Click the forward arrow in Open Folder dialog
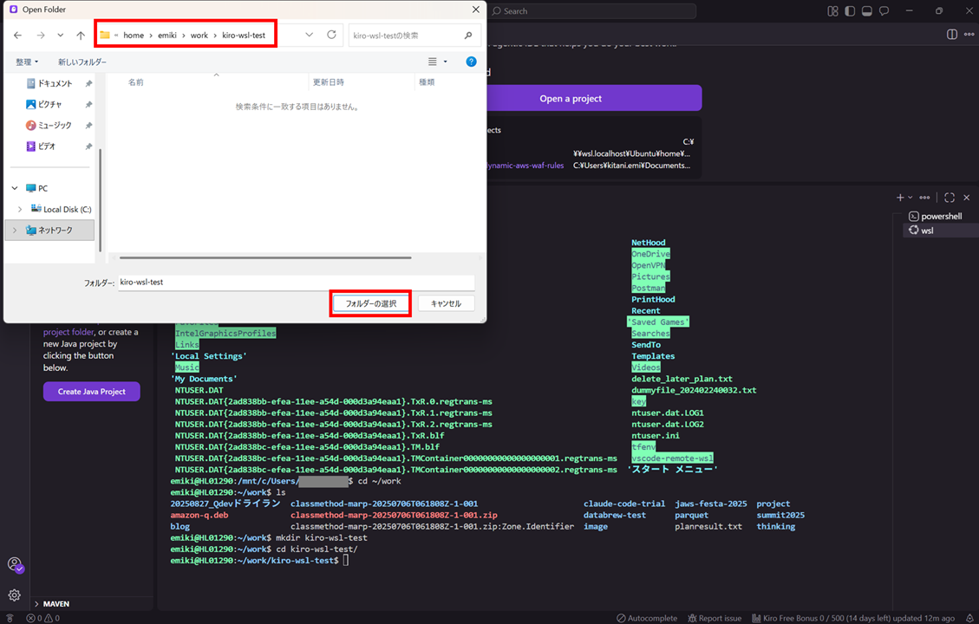 click(41, 36)
